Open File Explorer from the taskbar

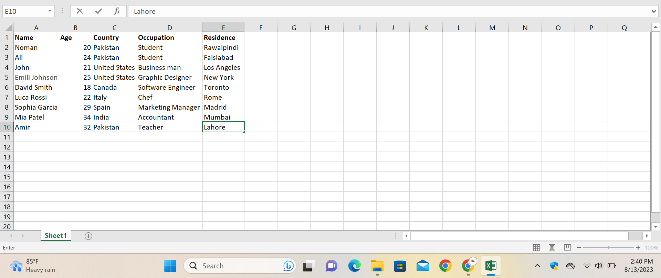pyautogui.click(x=377, y=266)
